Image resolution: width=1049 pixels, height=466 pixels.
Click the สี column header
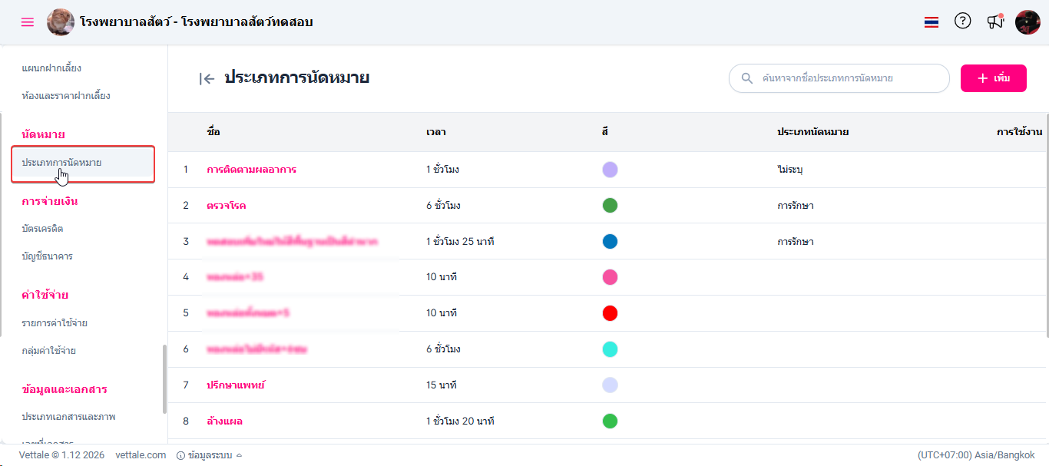pos(605,132)
